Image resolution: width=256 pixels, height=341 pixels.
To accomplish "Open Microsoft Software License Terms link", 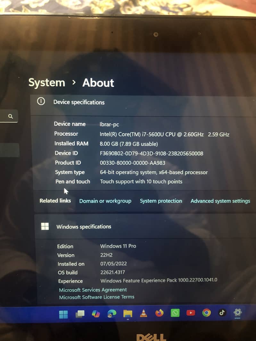I will tap(97, 297).
